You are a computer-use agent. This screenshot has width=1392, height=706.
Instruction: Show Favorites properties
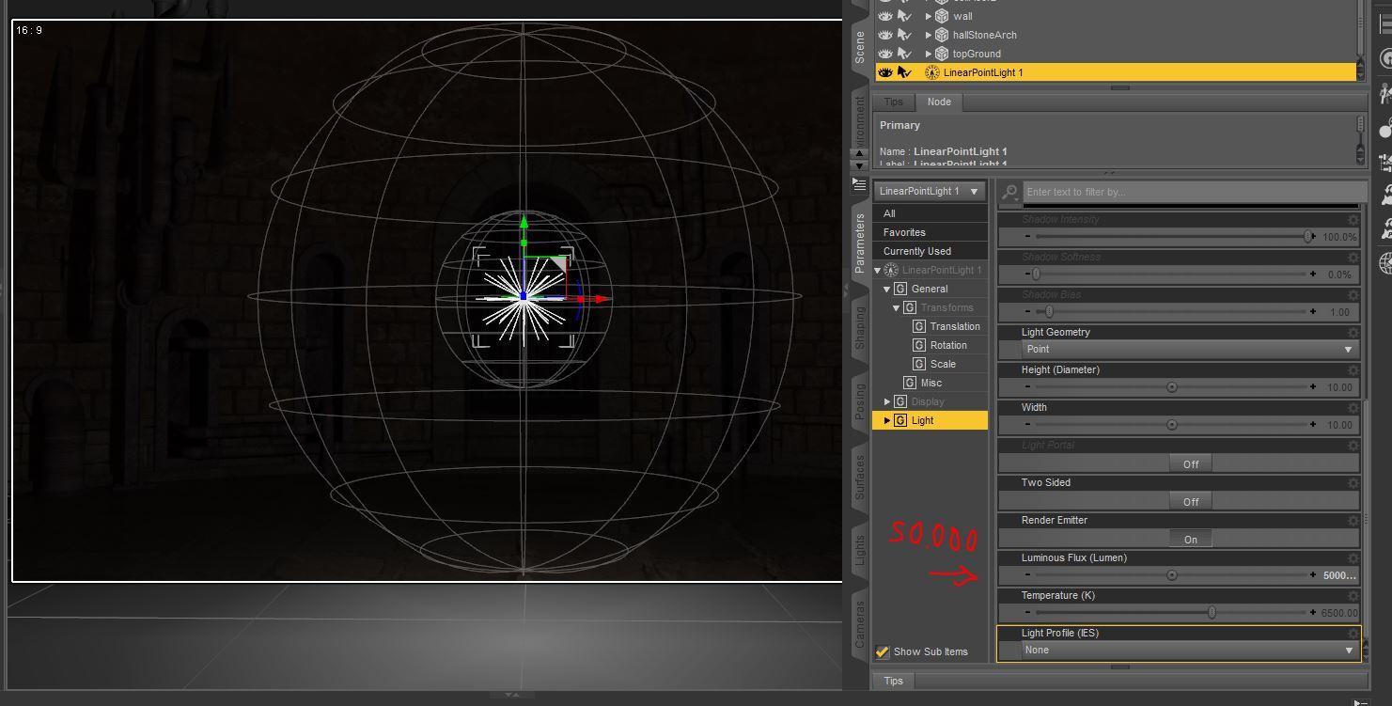point(931,232)
